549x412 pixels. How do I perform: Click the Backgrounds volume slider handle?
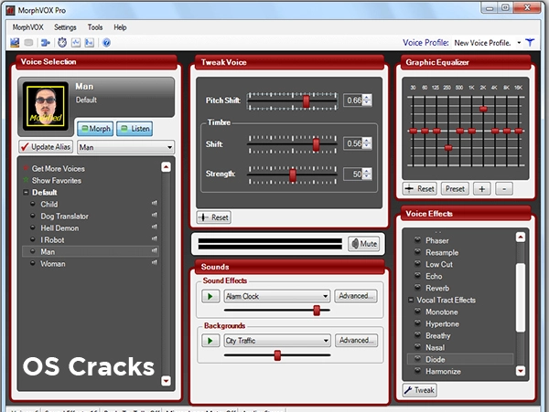(277, 355)
